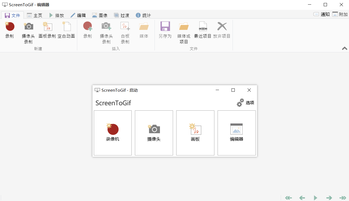Launch 录像机 recorder in startup window
349x201 pixels.
[113, 133]
